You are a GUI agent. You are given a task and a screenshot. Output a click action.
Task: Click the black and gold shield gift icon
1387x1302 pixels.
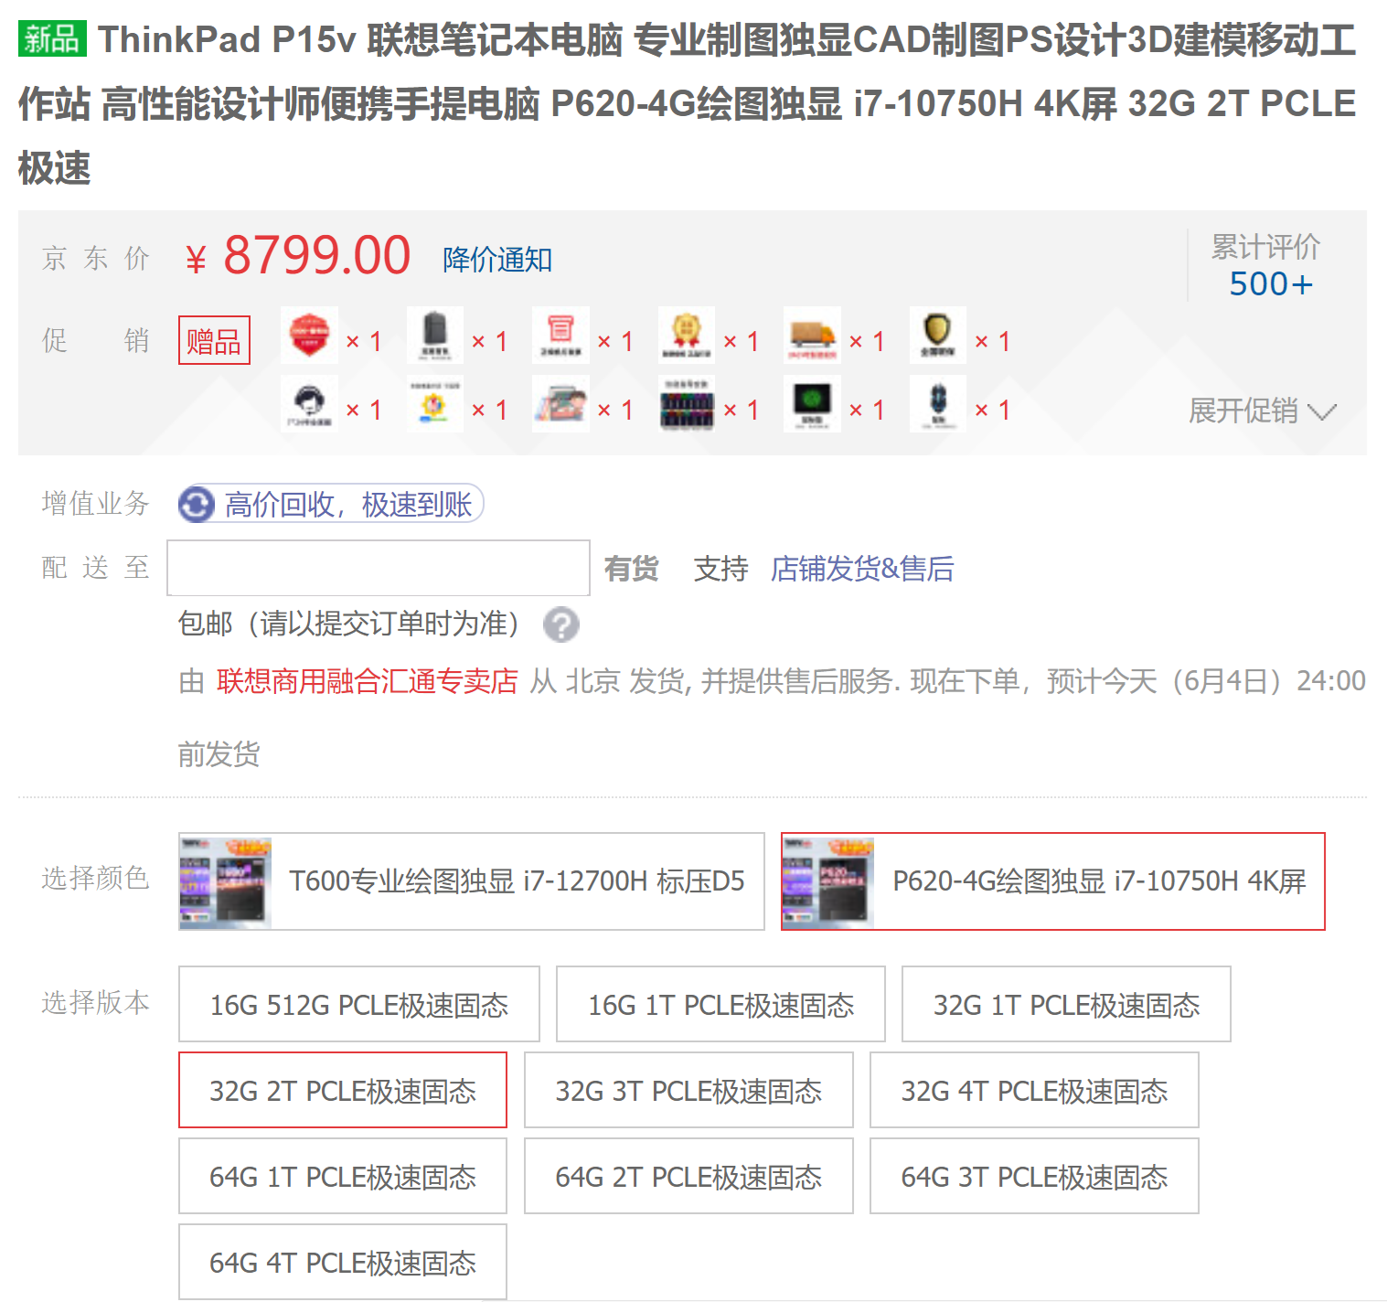(937, 336)
